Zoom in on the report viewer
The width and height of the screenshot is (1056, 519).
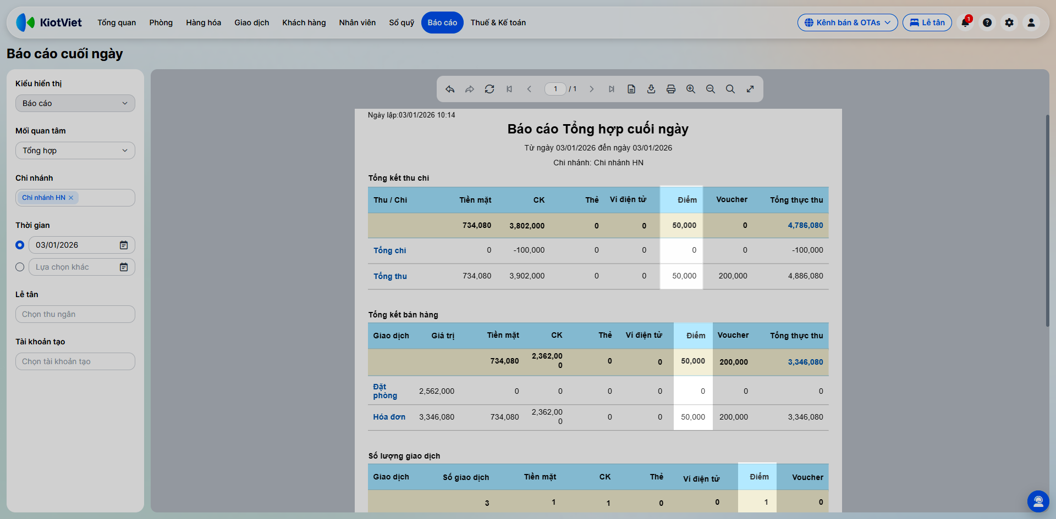click(691, 89)
